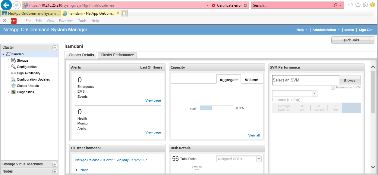Expand the Nodes section

tap(55, 171)
